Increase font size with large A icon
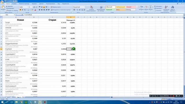Screen dimensions: 185x104 tap(34, 7)
